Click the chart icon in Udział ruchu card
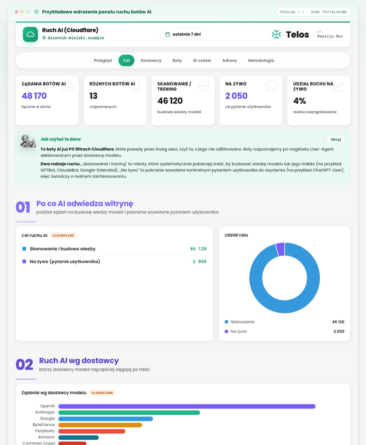 click(339, 86)
